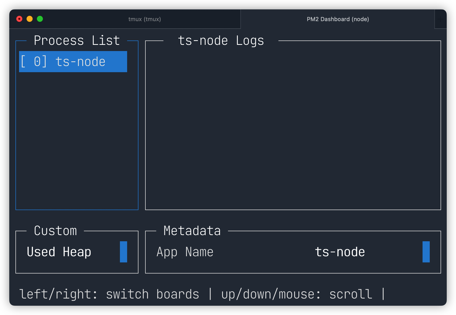Image resolution: width=456 pixels, height=315 pixels.
Task: Select the PM2 Dashboard (node) tab
Action: (338, 19)
